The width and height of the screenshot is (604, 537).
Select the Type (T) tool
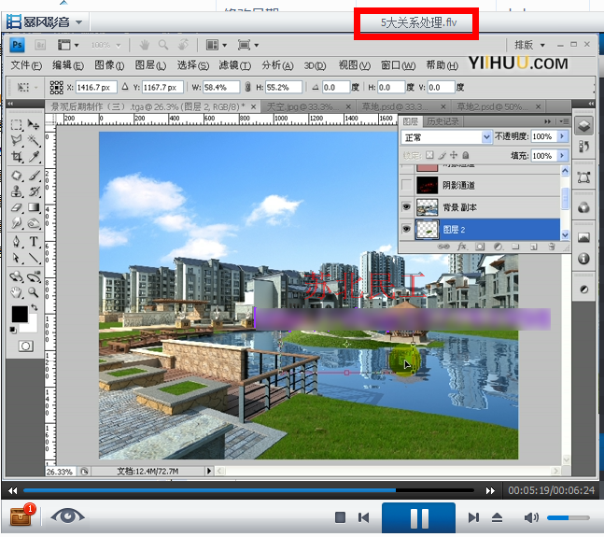pos(34,242)
